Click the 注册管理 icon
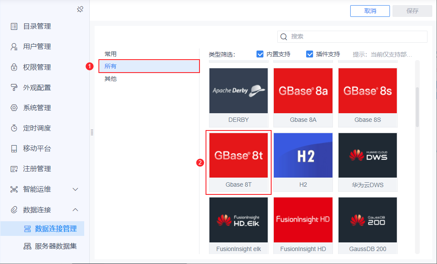The width and height of the screenshot is (437, 264). tap(14, 169)
